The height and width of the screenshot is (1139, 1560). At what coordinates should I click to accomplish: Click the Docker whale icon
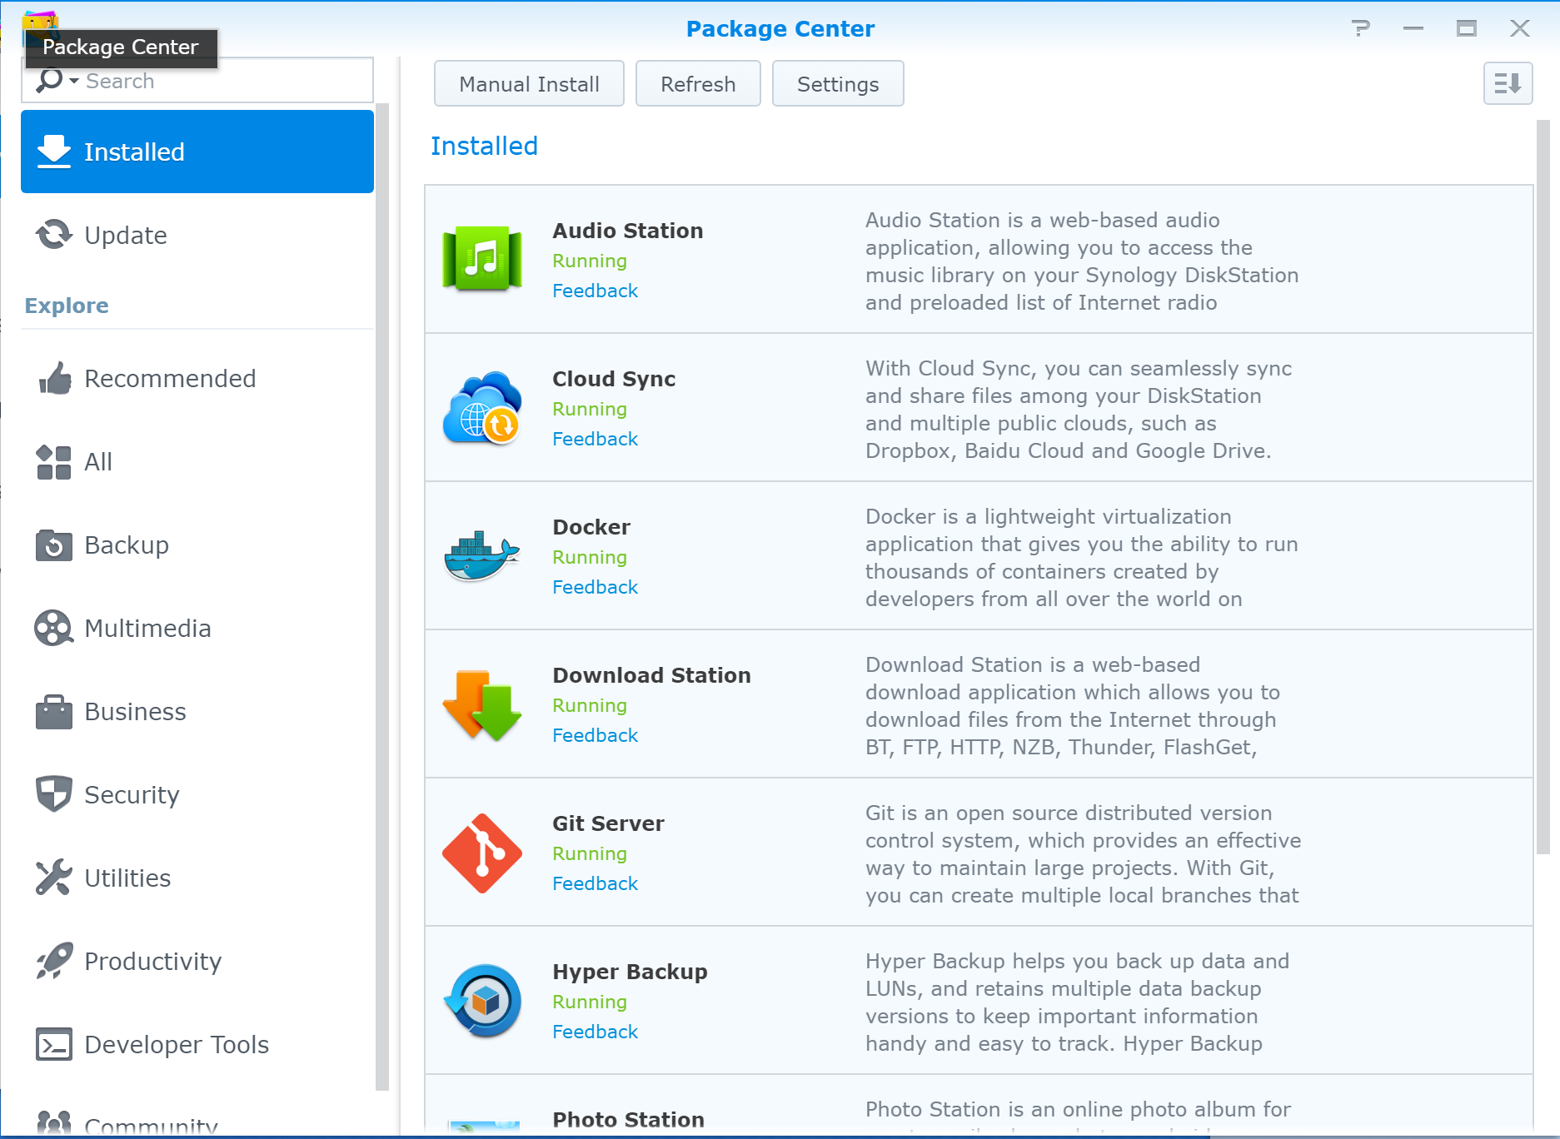pyautogui.click(x=482, y=555)
